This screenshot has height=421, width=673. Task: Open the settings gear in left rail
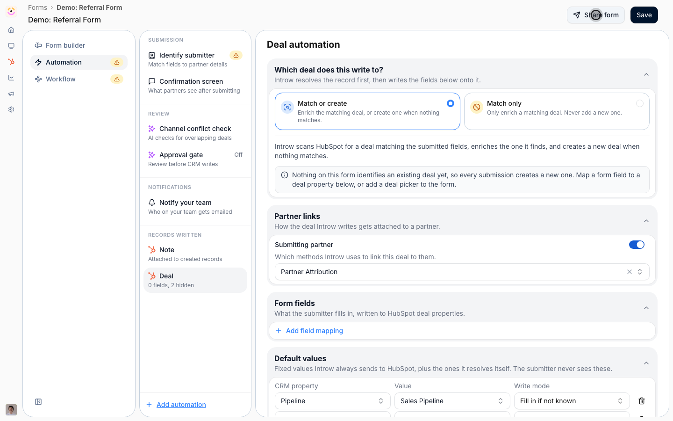11,109
